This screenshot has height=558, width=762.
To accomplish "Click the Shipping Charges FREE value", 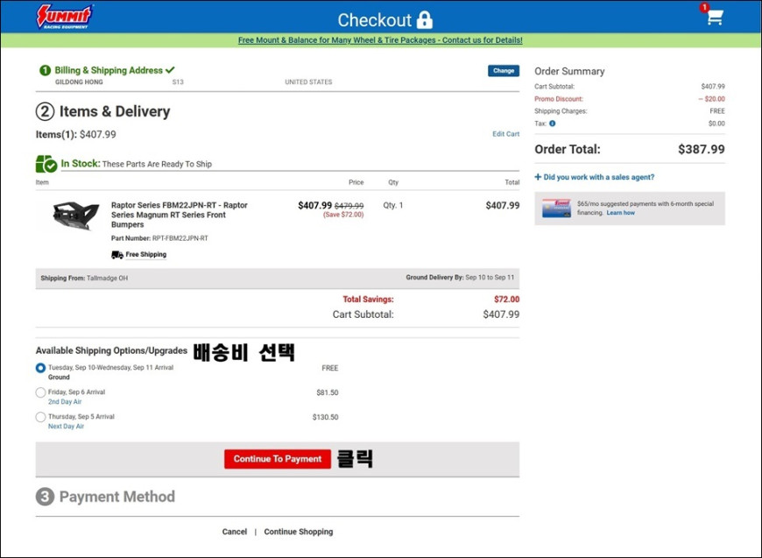I will tap(717, 111).
